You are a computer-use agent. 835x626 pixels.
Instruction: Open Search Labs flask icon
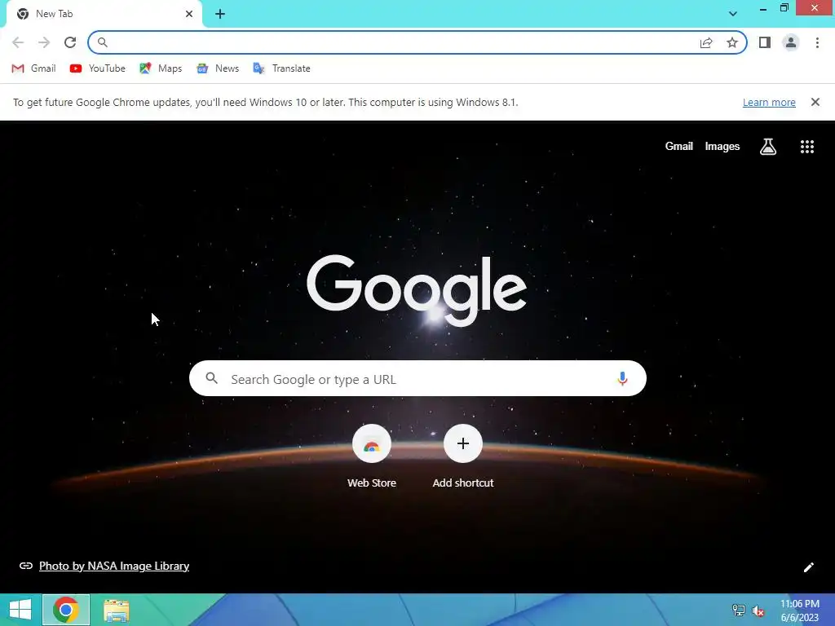[768, 147]
